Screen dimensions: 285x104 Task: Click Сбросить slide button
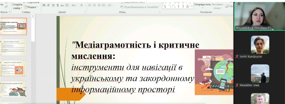(x=31, y=2)
